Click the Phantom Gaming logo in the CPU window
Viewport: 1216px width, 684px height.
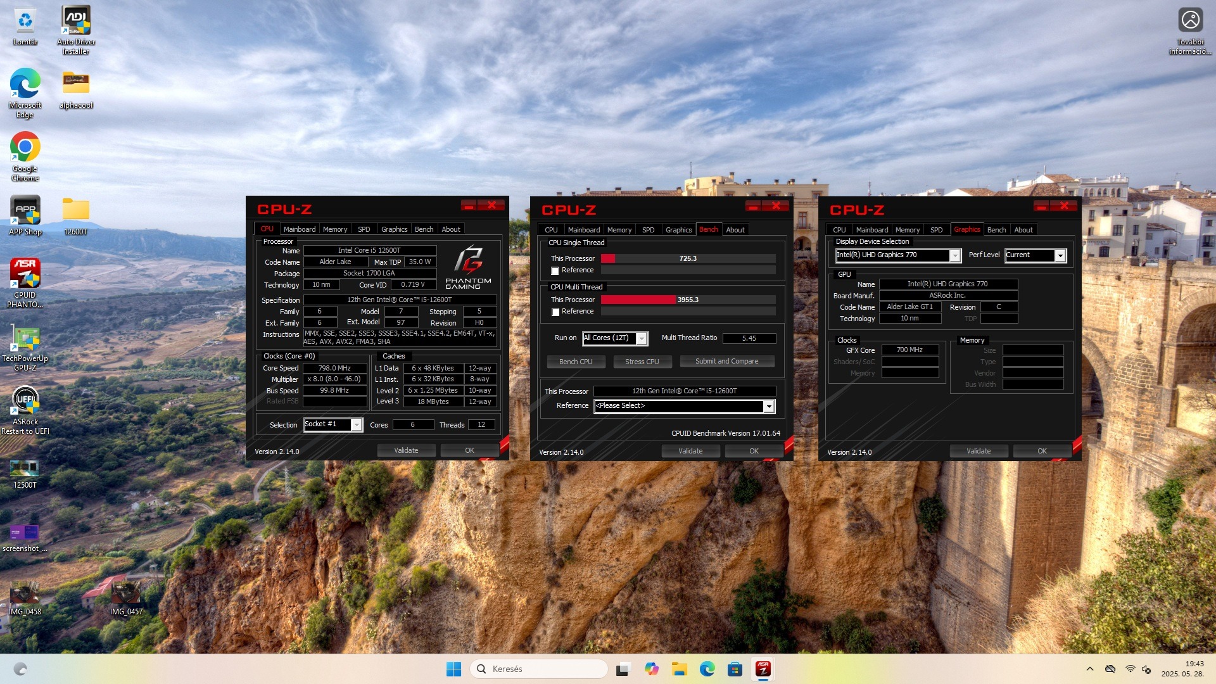[x=468, y=267]
